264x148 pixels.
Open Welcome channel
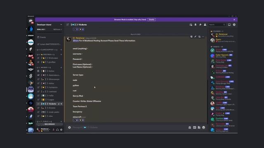coord(49,58)
